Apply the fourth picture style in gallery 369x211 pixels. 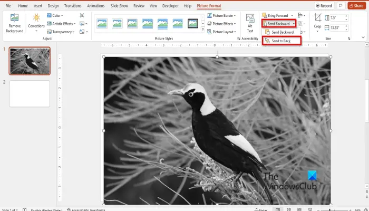tap(147, 24)
